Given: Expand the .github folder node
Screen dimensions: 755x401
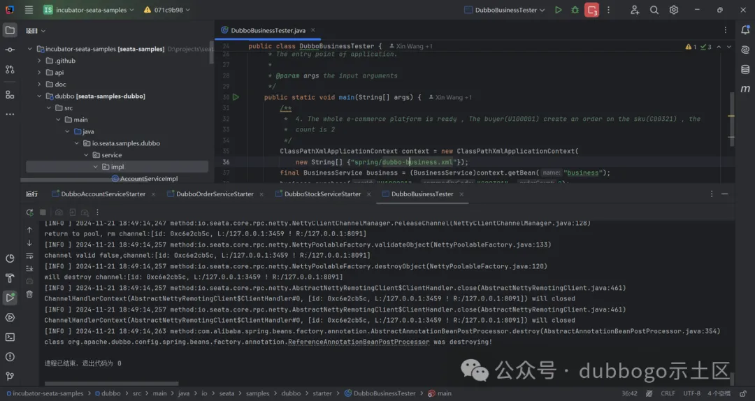Looking at the screenshot, I should (40, 61).
